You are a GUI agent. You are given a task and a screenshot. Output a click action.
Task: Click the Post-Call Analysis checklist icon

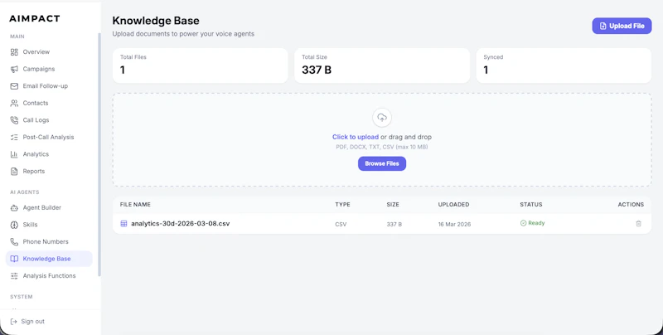click(x=14, y=137)
